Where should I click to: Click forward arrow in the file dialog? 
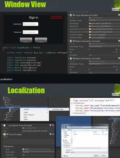(65, 127)
